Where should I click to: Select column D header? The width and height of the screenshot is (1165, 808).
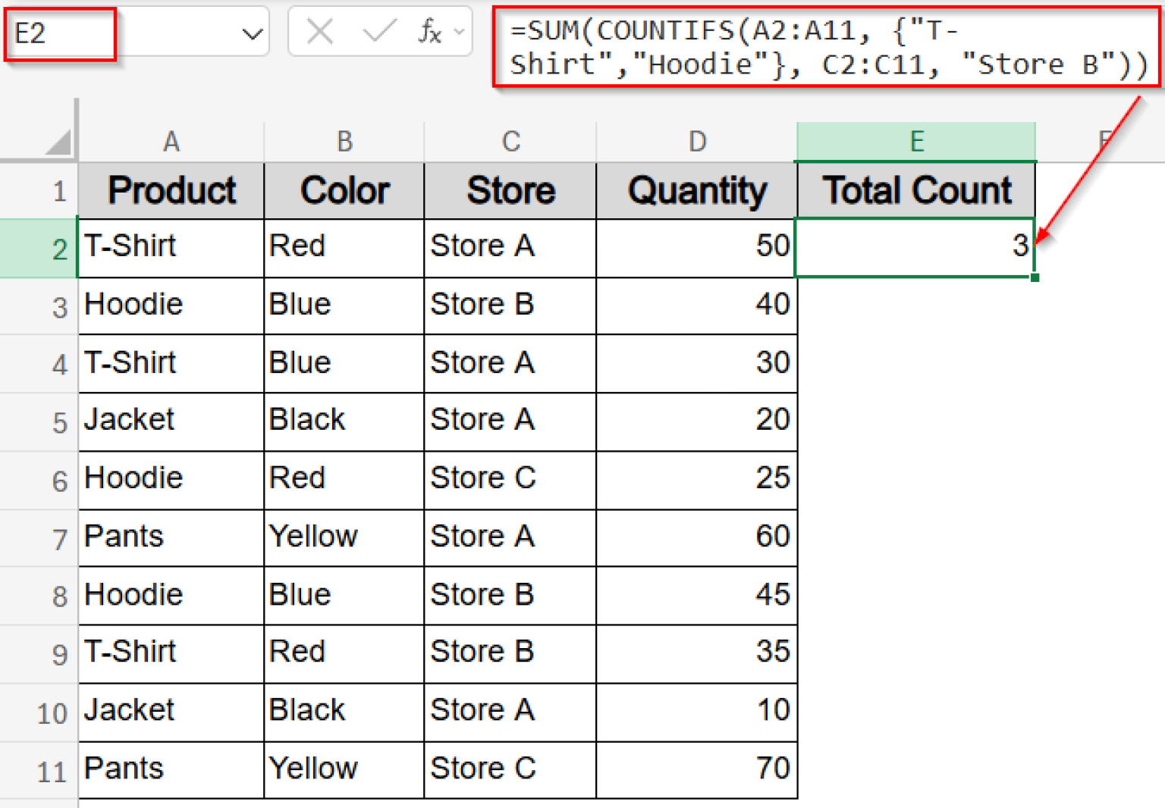pos(696,141)
